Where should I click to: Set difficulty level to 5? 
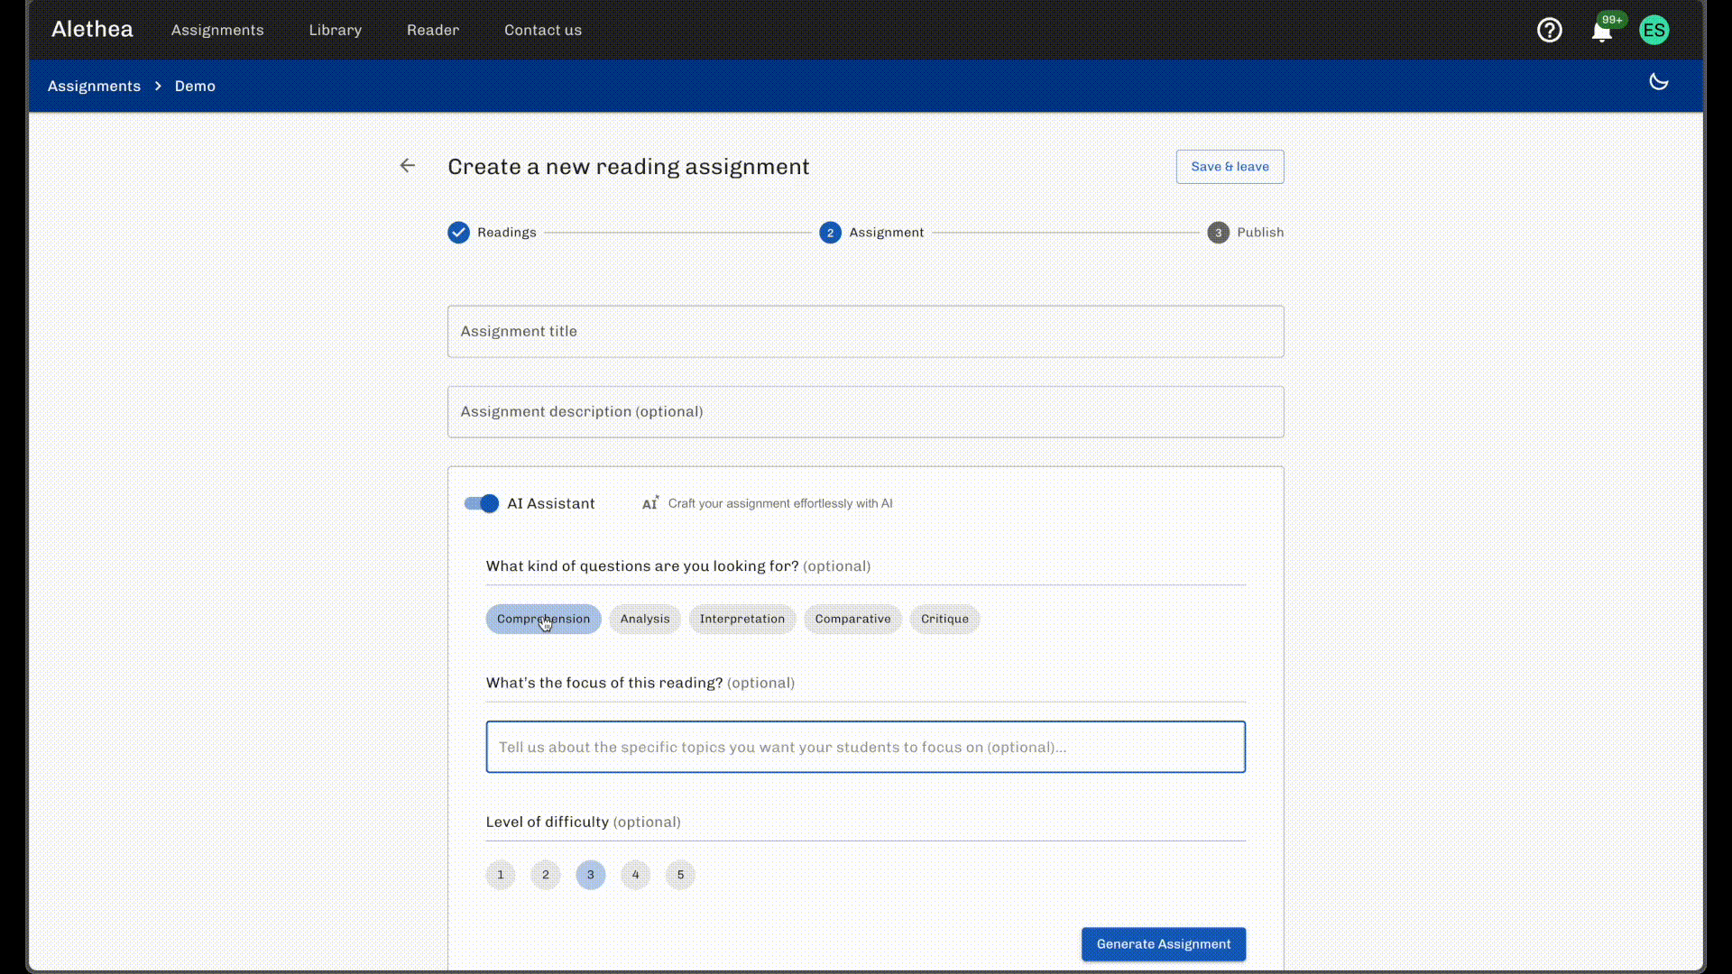point(680,875)
